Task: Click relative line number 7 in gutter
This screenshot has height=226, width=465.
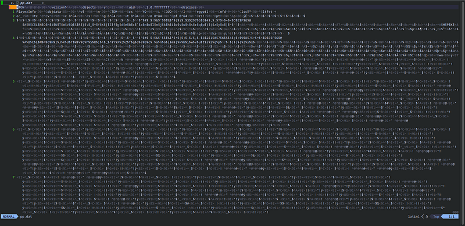Action: (x=13, y=177)
